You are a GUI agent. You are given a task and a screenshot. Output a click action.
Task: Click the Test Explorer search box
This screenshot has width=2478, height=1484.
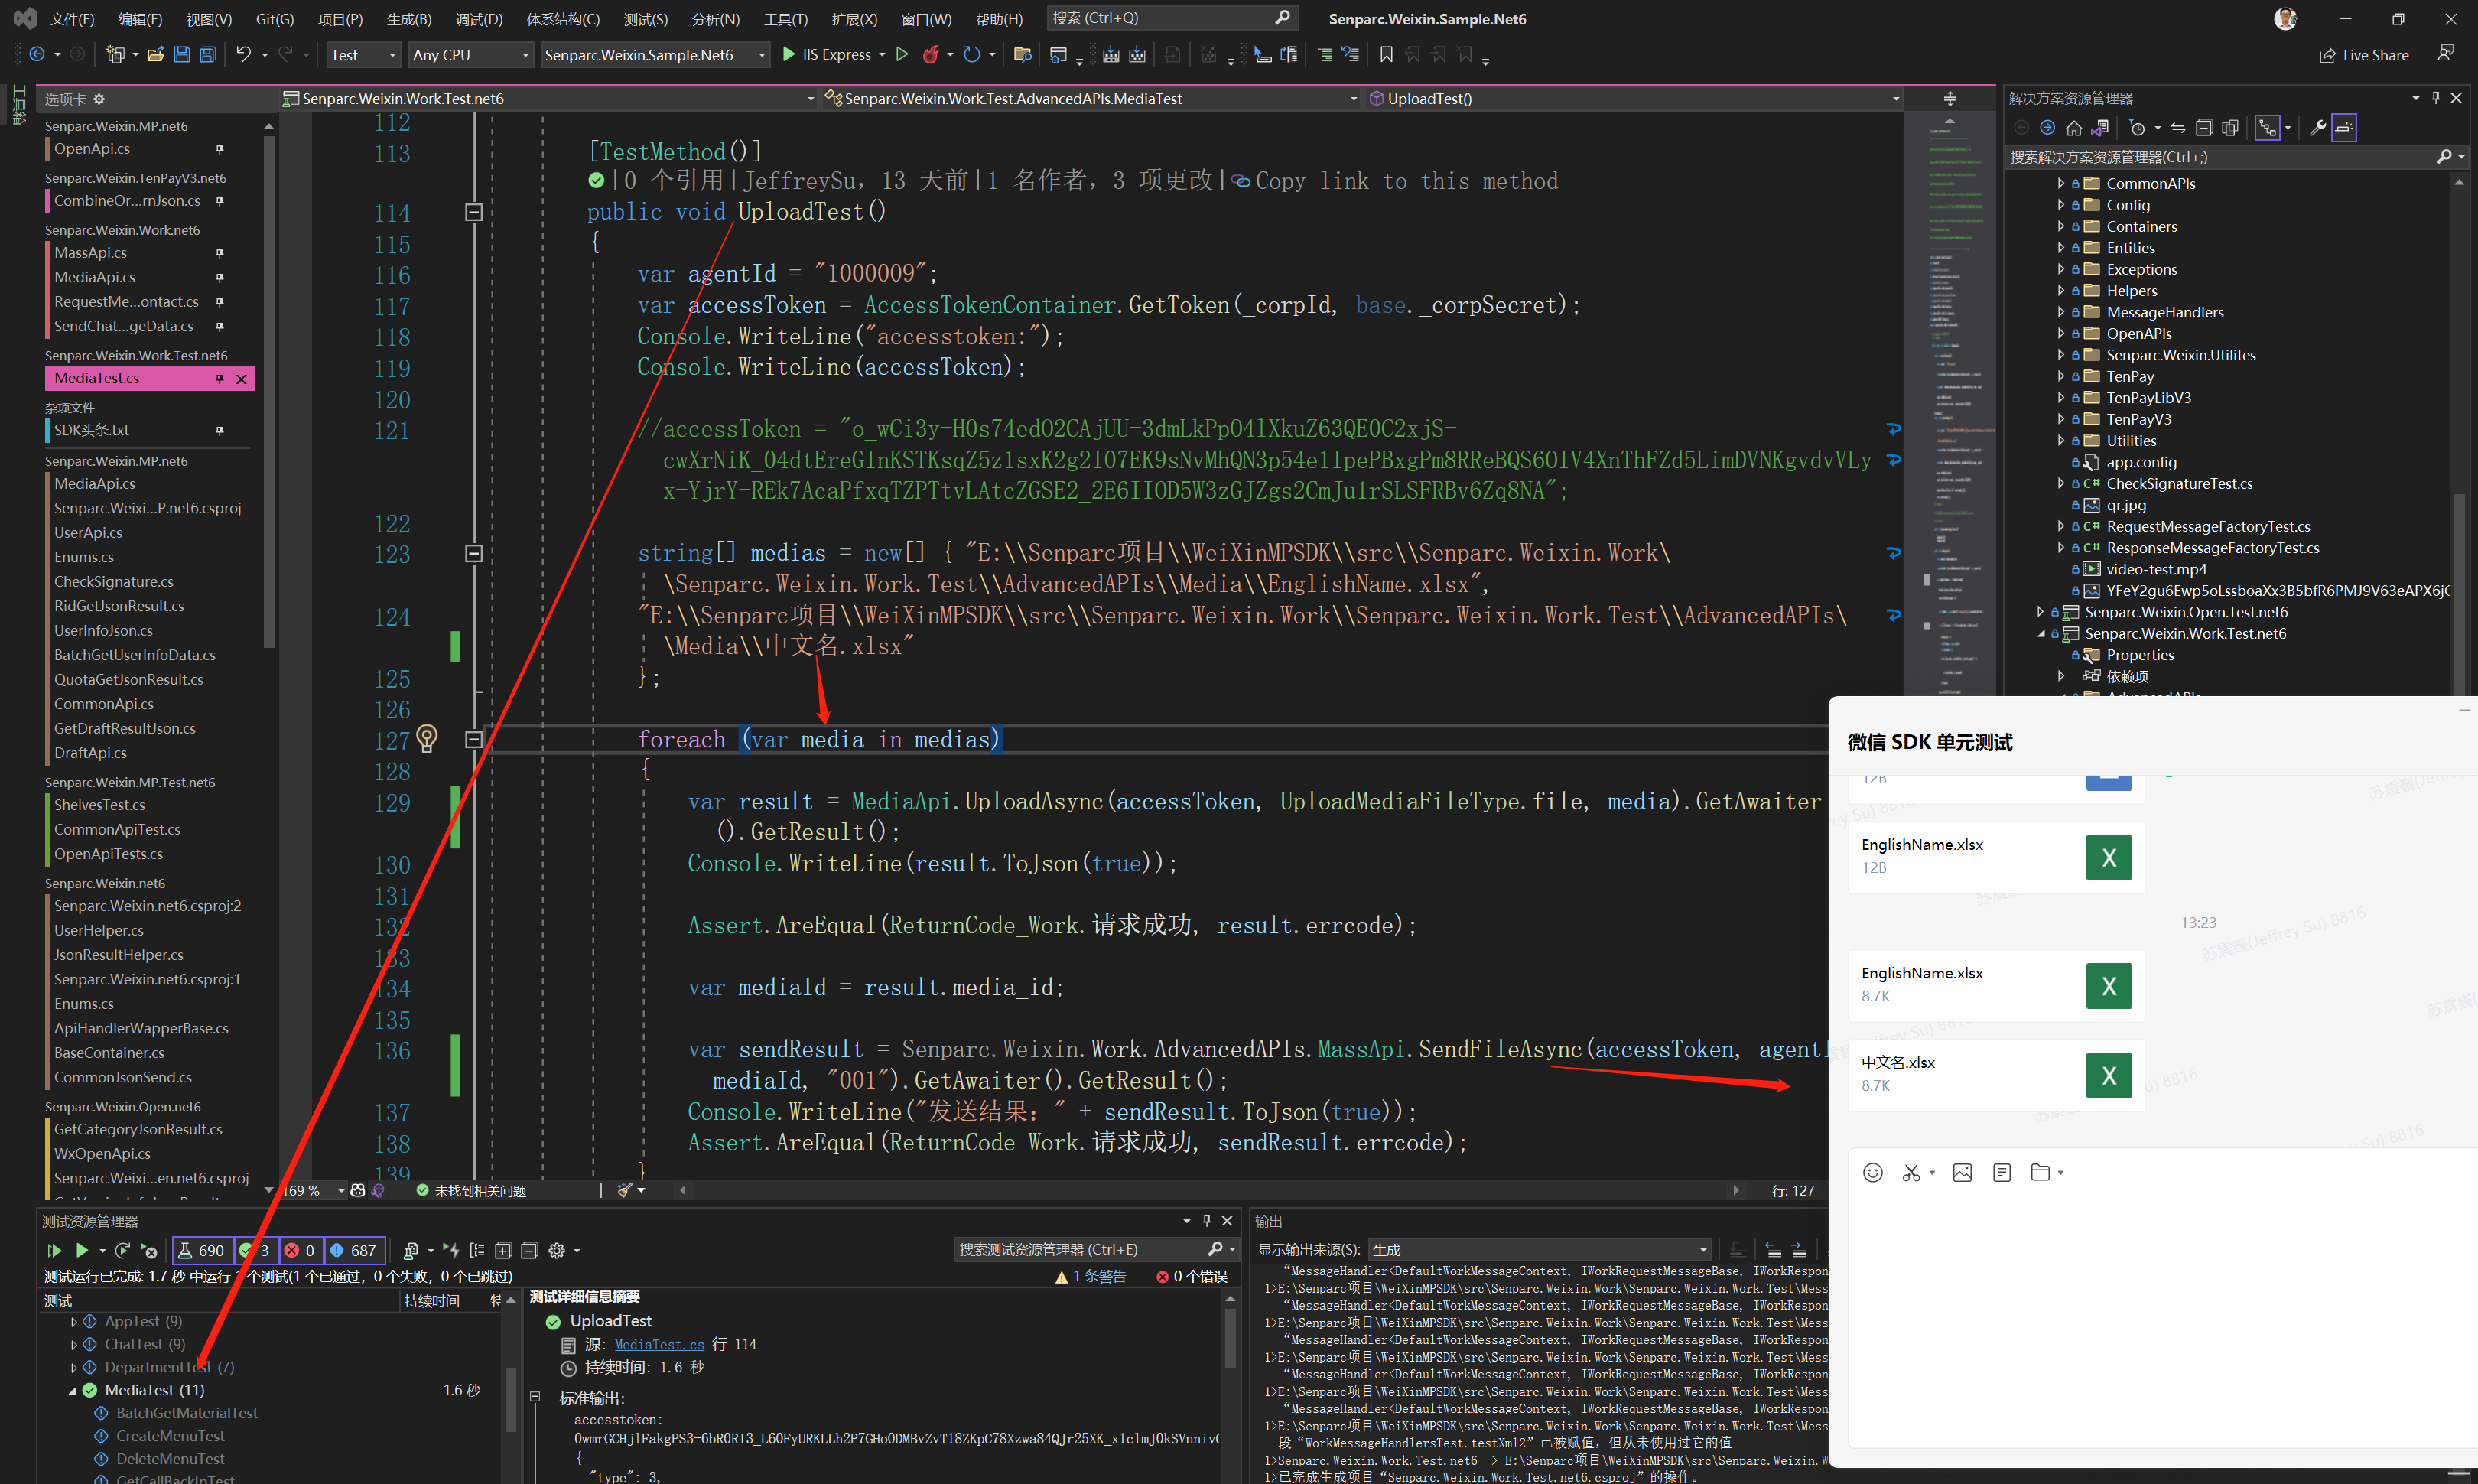tap(1080, 1249)
